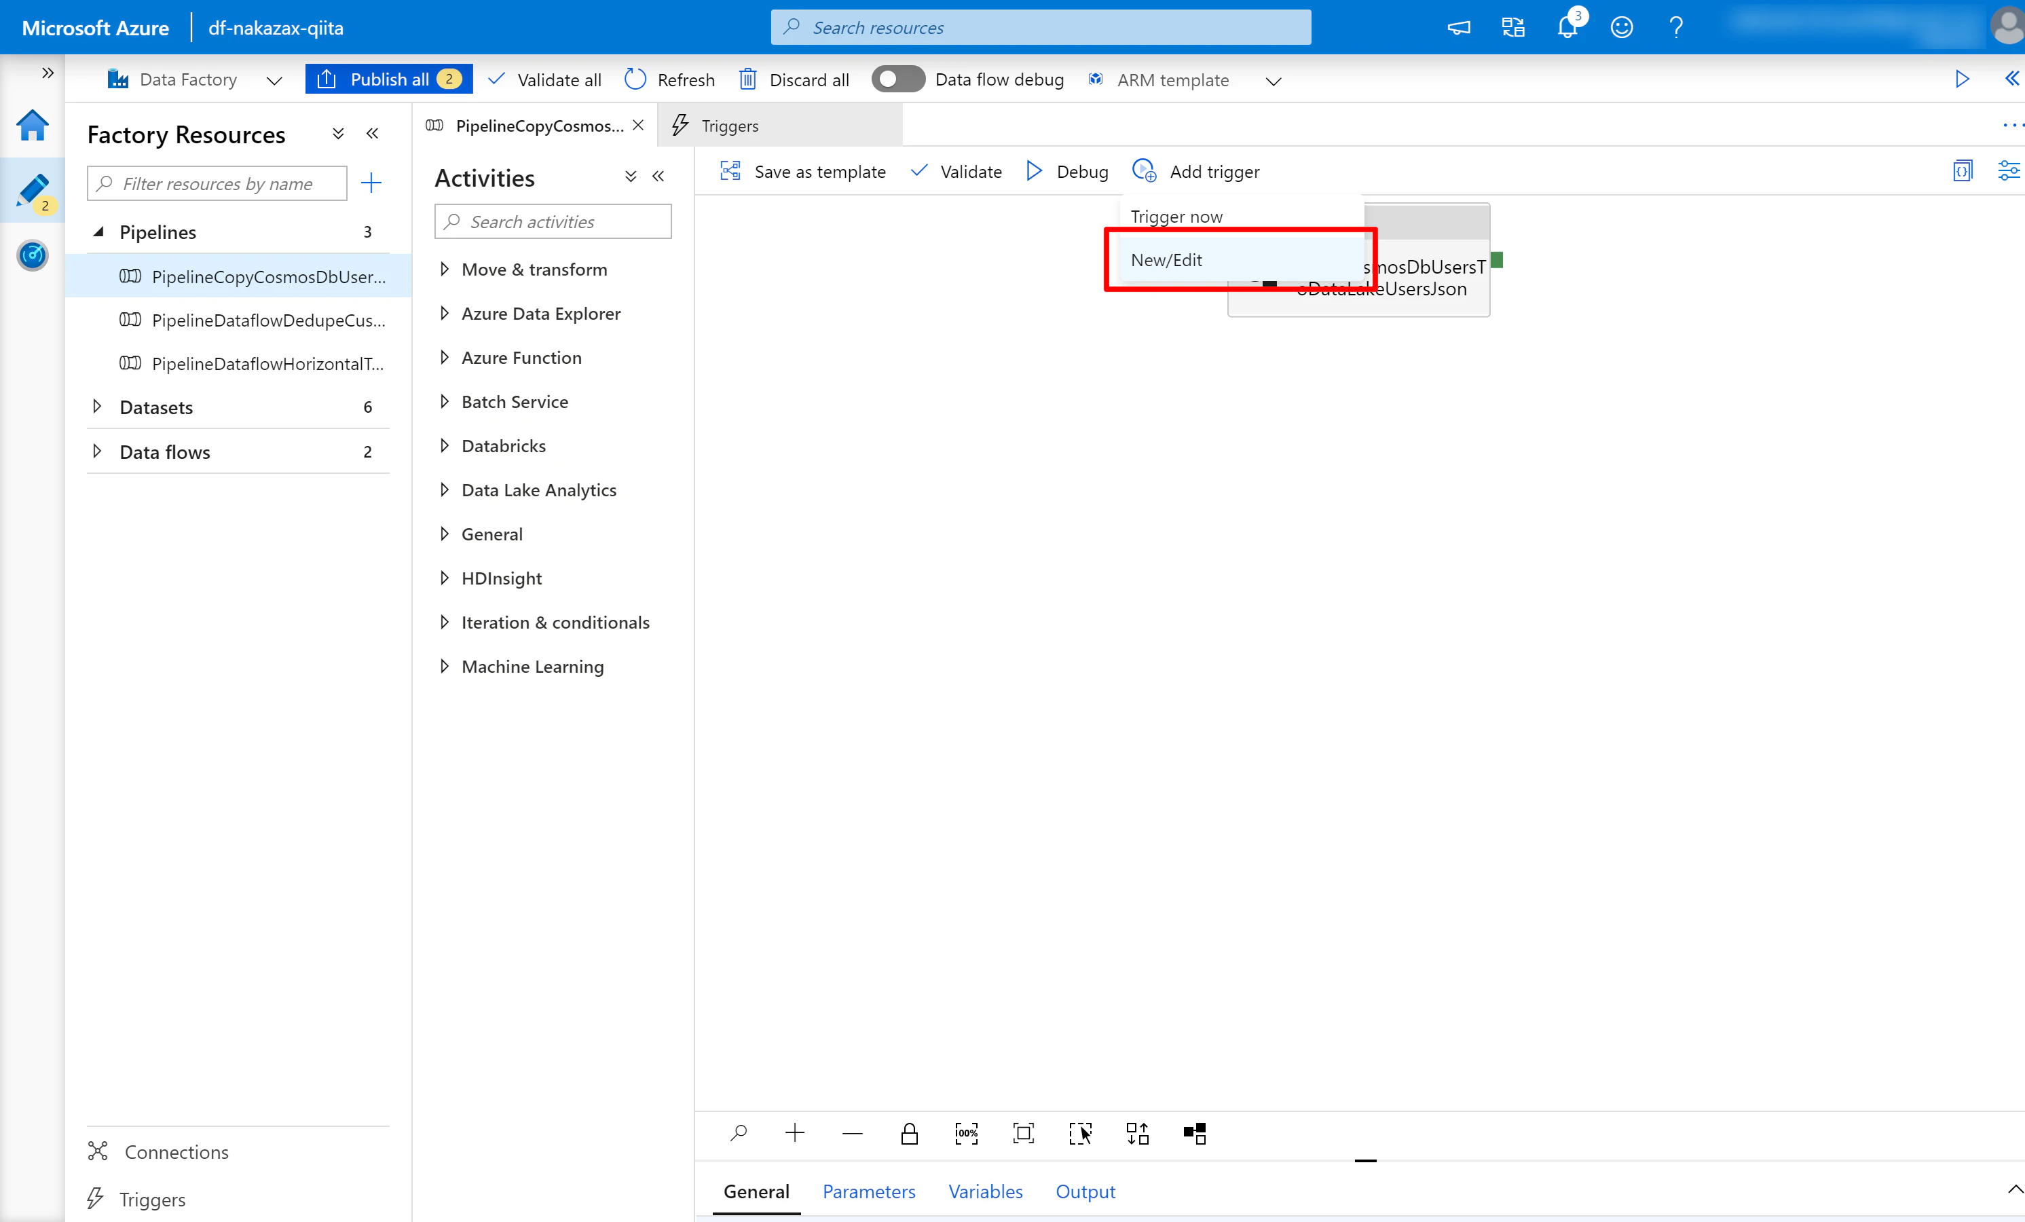This screenshot has height=1222, width=2025.
Task: Collapse the Activities panel
Action: (x=658, y=177)
